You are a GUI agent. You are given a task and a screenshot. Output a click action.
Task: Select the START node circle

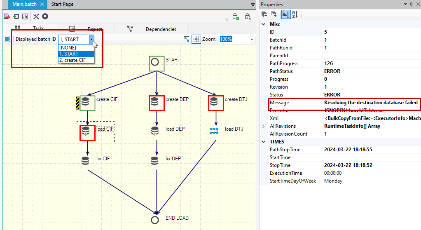[x=155, y=62]
